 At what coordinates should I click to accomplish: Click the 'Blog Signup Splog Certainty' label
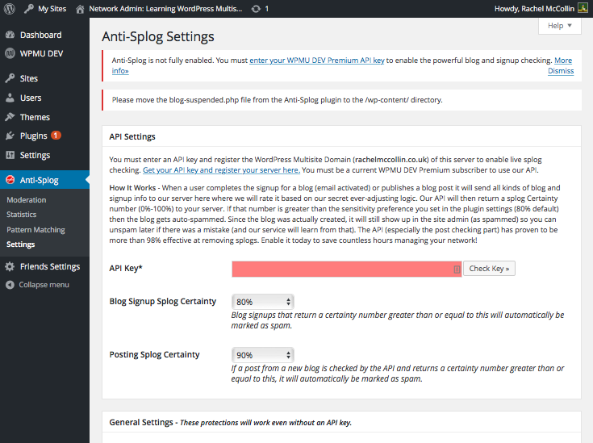[x=163, y=301]
